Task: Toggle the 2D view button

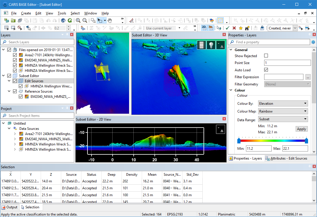Action: tap(204, 28)
